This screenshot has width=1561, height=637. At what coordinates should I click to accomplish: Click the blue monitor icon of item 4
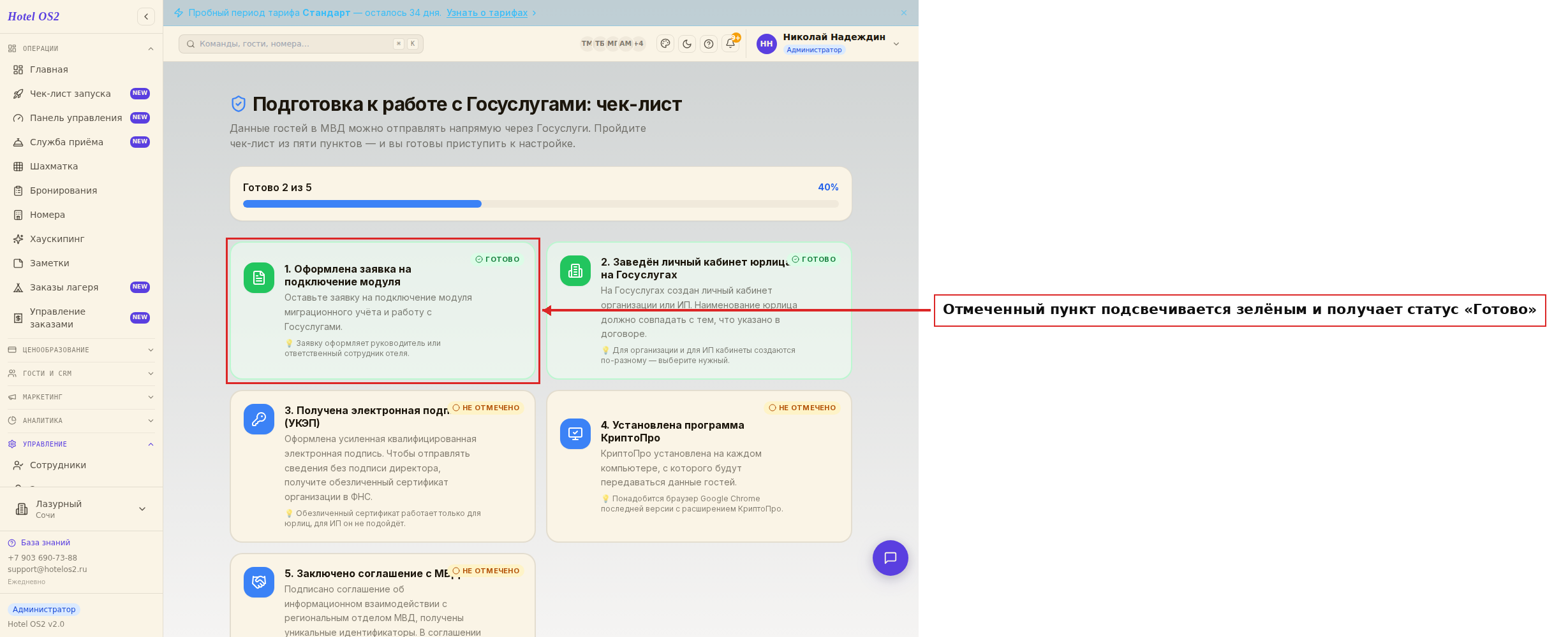pos(575,434)
